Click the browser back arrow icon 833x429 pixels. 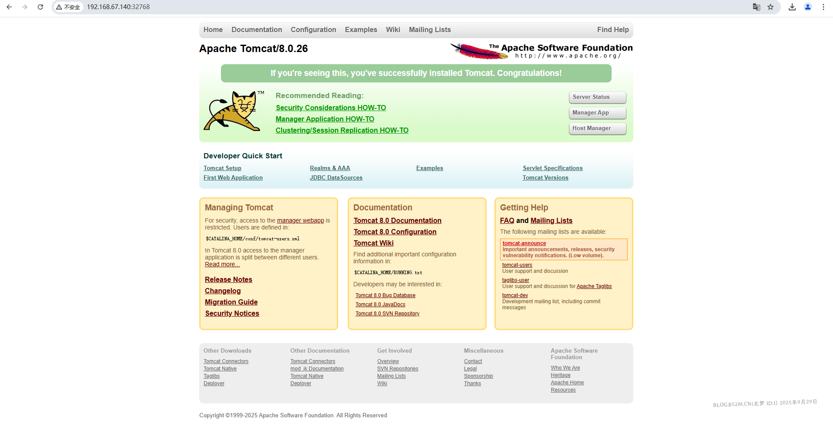pos(9,7)
